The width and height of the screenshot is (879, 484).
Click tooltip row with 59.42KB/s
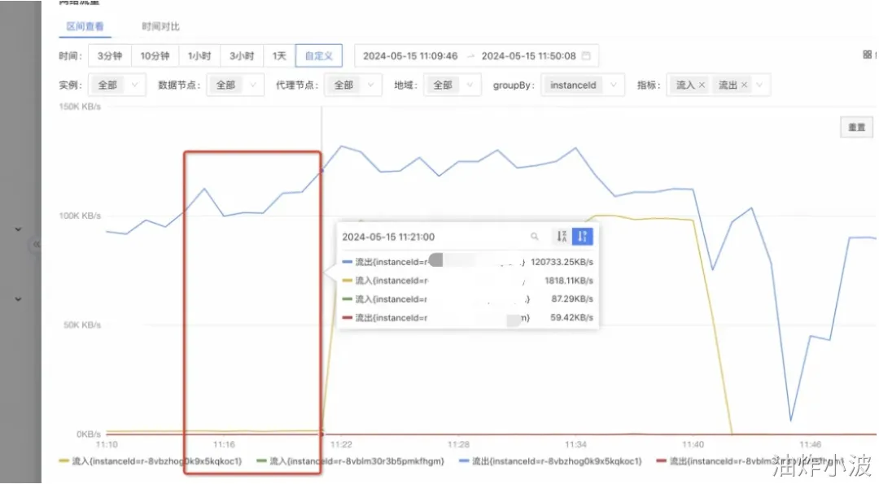point(467,317)
